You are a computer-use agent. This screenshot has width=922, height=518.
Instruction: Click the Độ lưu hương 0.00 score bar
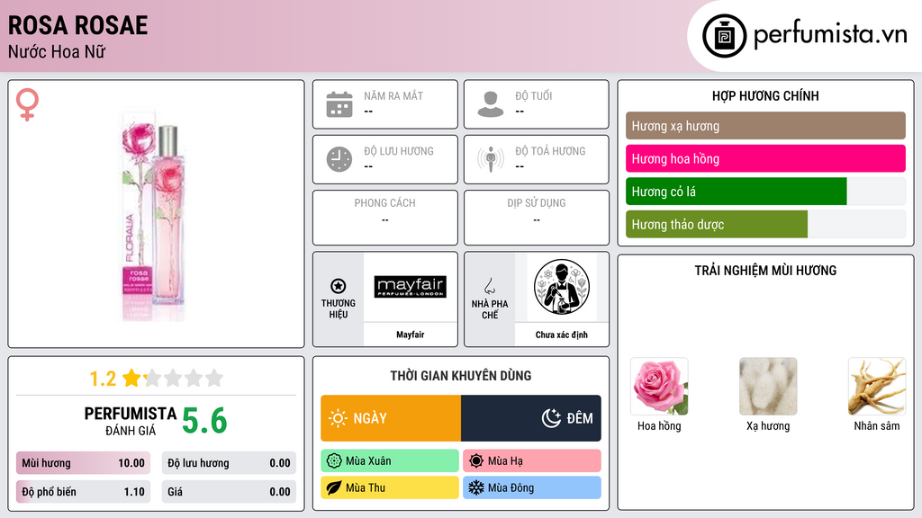pos(229,463)
